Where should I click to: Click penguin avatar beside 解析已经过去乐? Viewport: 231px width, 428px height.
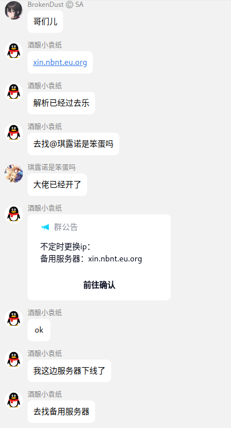point(14,92)
